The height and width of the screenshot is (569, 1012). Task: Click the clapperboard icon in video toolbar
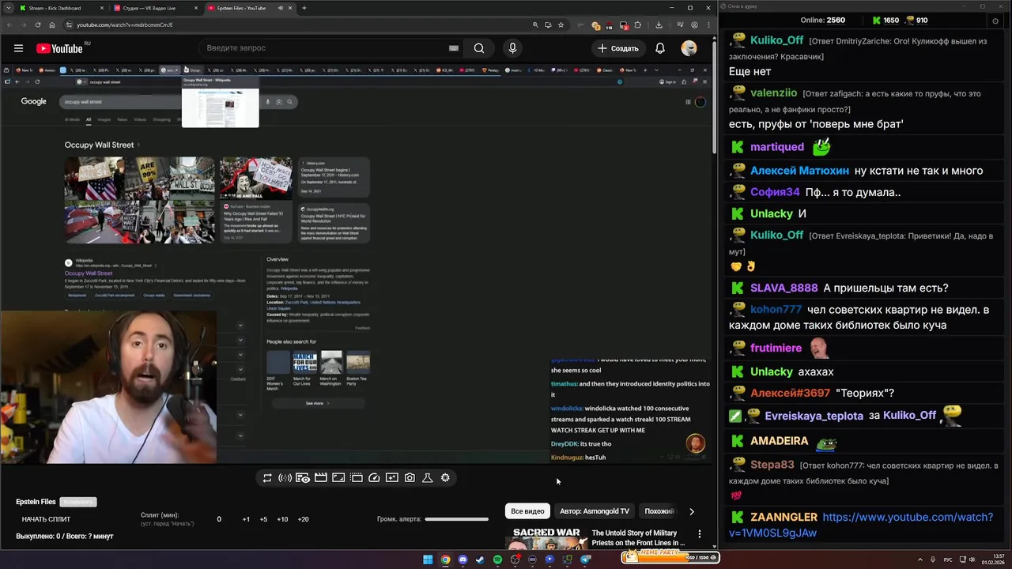coord(320,477)
